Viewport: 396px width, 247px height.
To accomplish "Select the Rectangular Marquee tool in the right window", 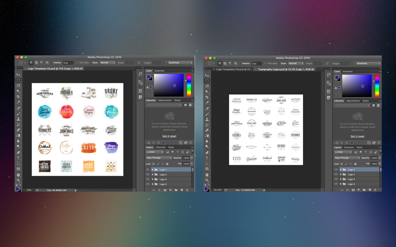I will coord(207,81).
